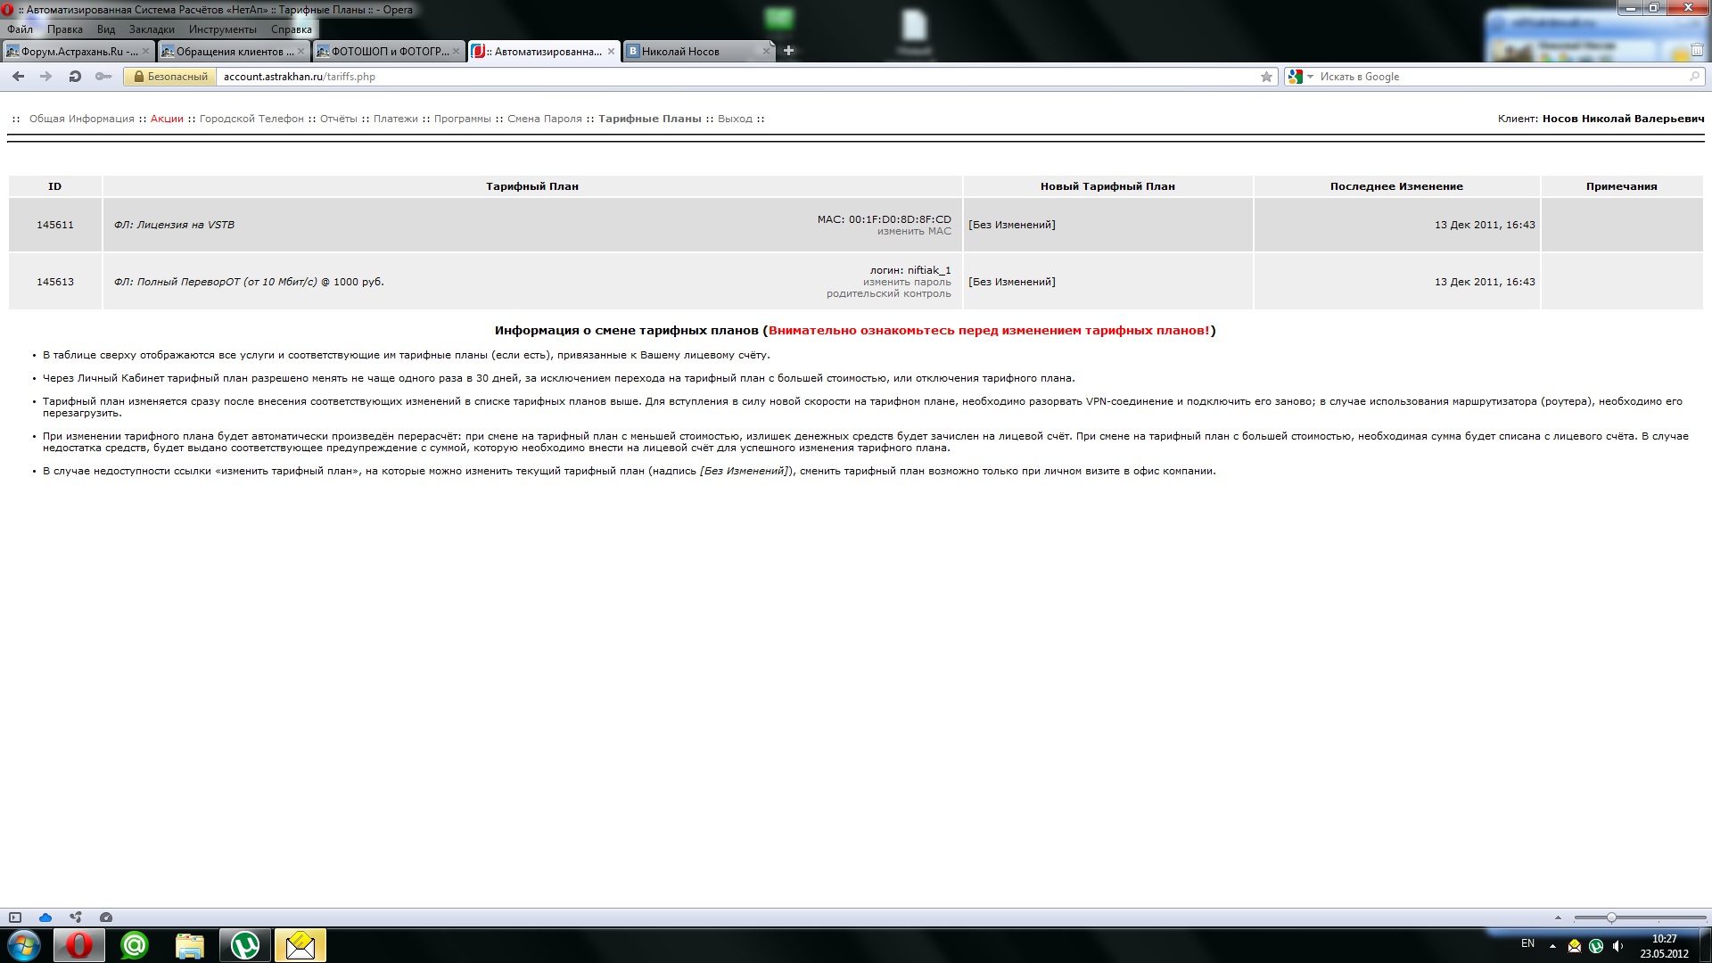This screenshot has width=1712, height=963.
Task: Open the red Акции link
Action: pos(167,119)
